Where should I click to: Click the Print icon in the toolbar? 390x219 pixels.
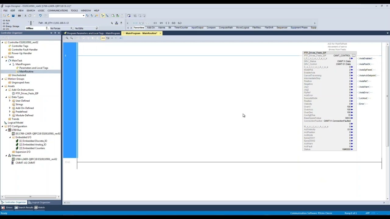[x=19, y=16]
